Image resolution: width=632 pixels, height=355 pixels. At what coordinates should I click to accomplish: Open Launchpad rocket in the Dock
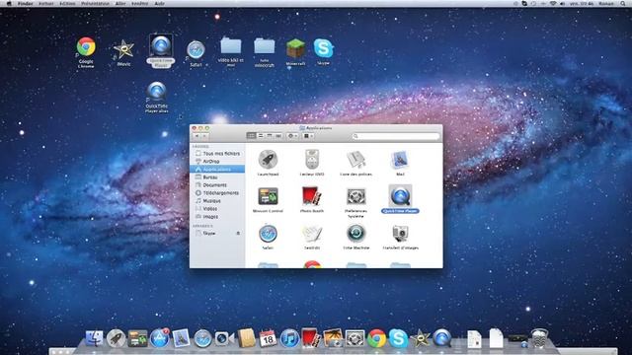pyautogui.click(x=117, y=338)
